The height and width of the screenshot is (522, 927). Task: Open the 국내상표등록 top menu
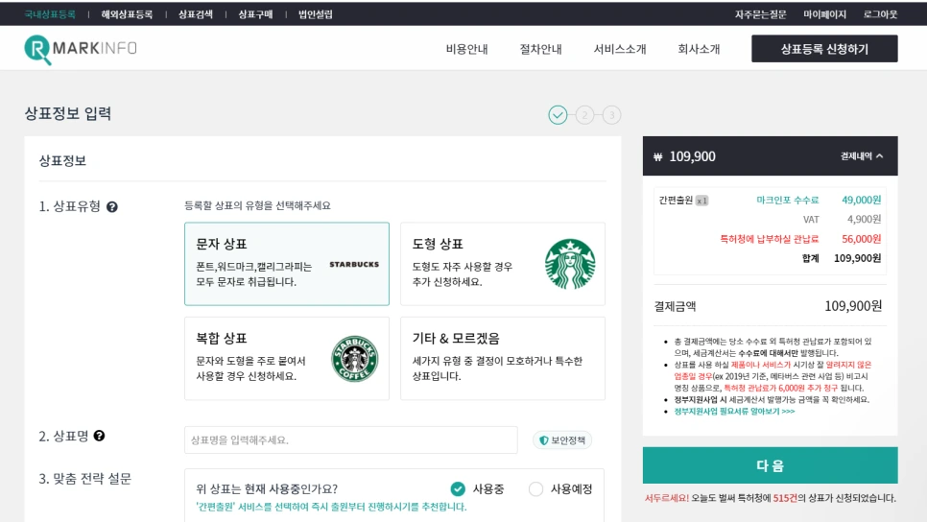click(x=50, y=14)
